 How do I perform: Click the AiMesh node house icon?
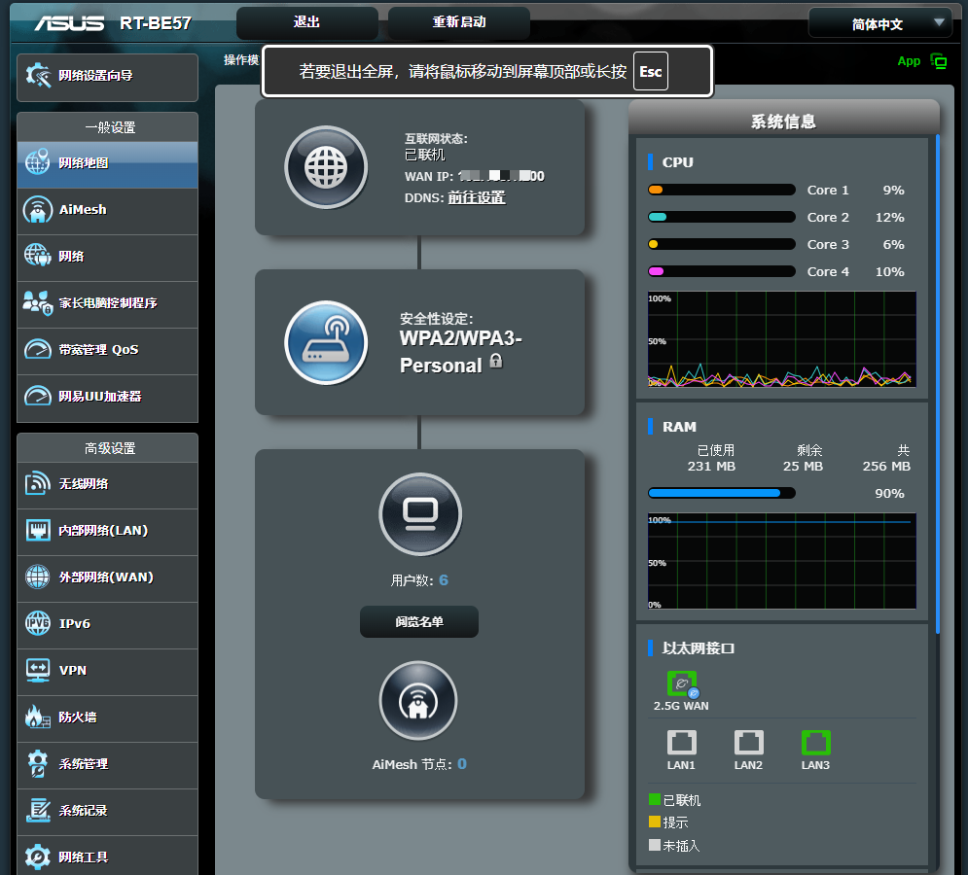418,701
